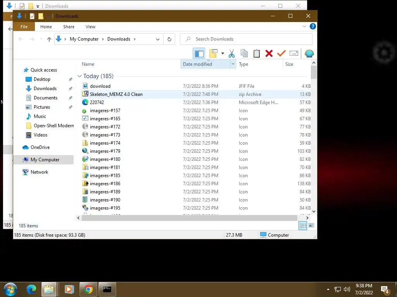Switch to the Home ribbon tab
The width and height of the screenshot is (397, 297).
tap(46, 27)
